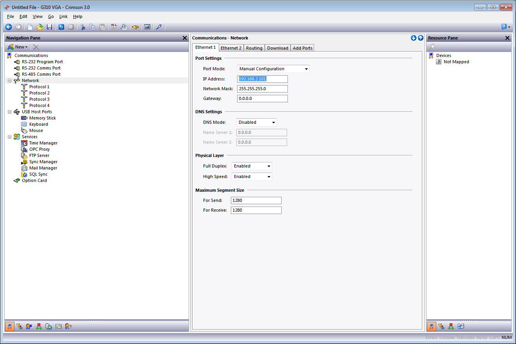Open a file using the folder icon
Viewport: 516px width, 344px height.
point(40,27)
